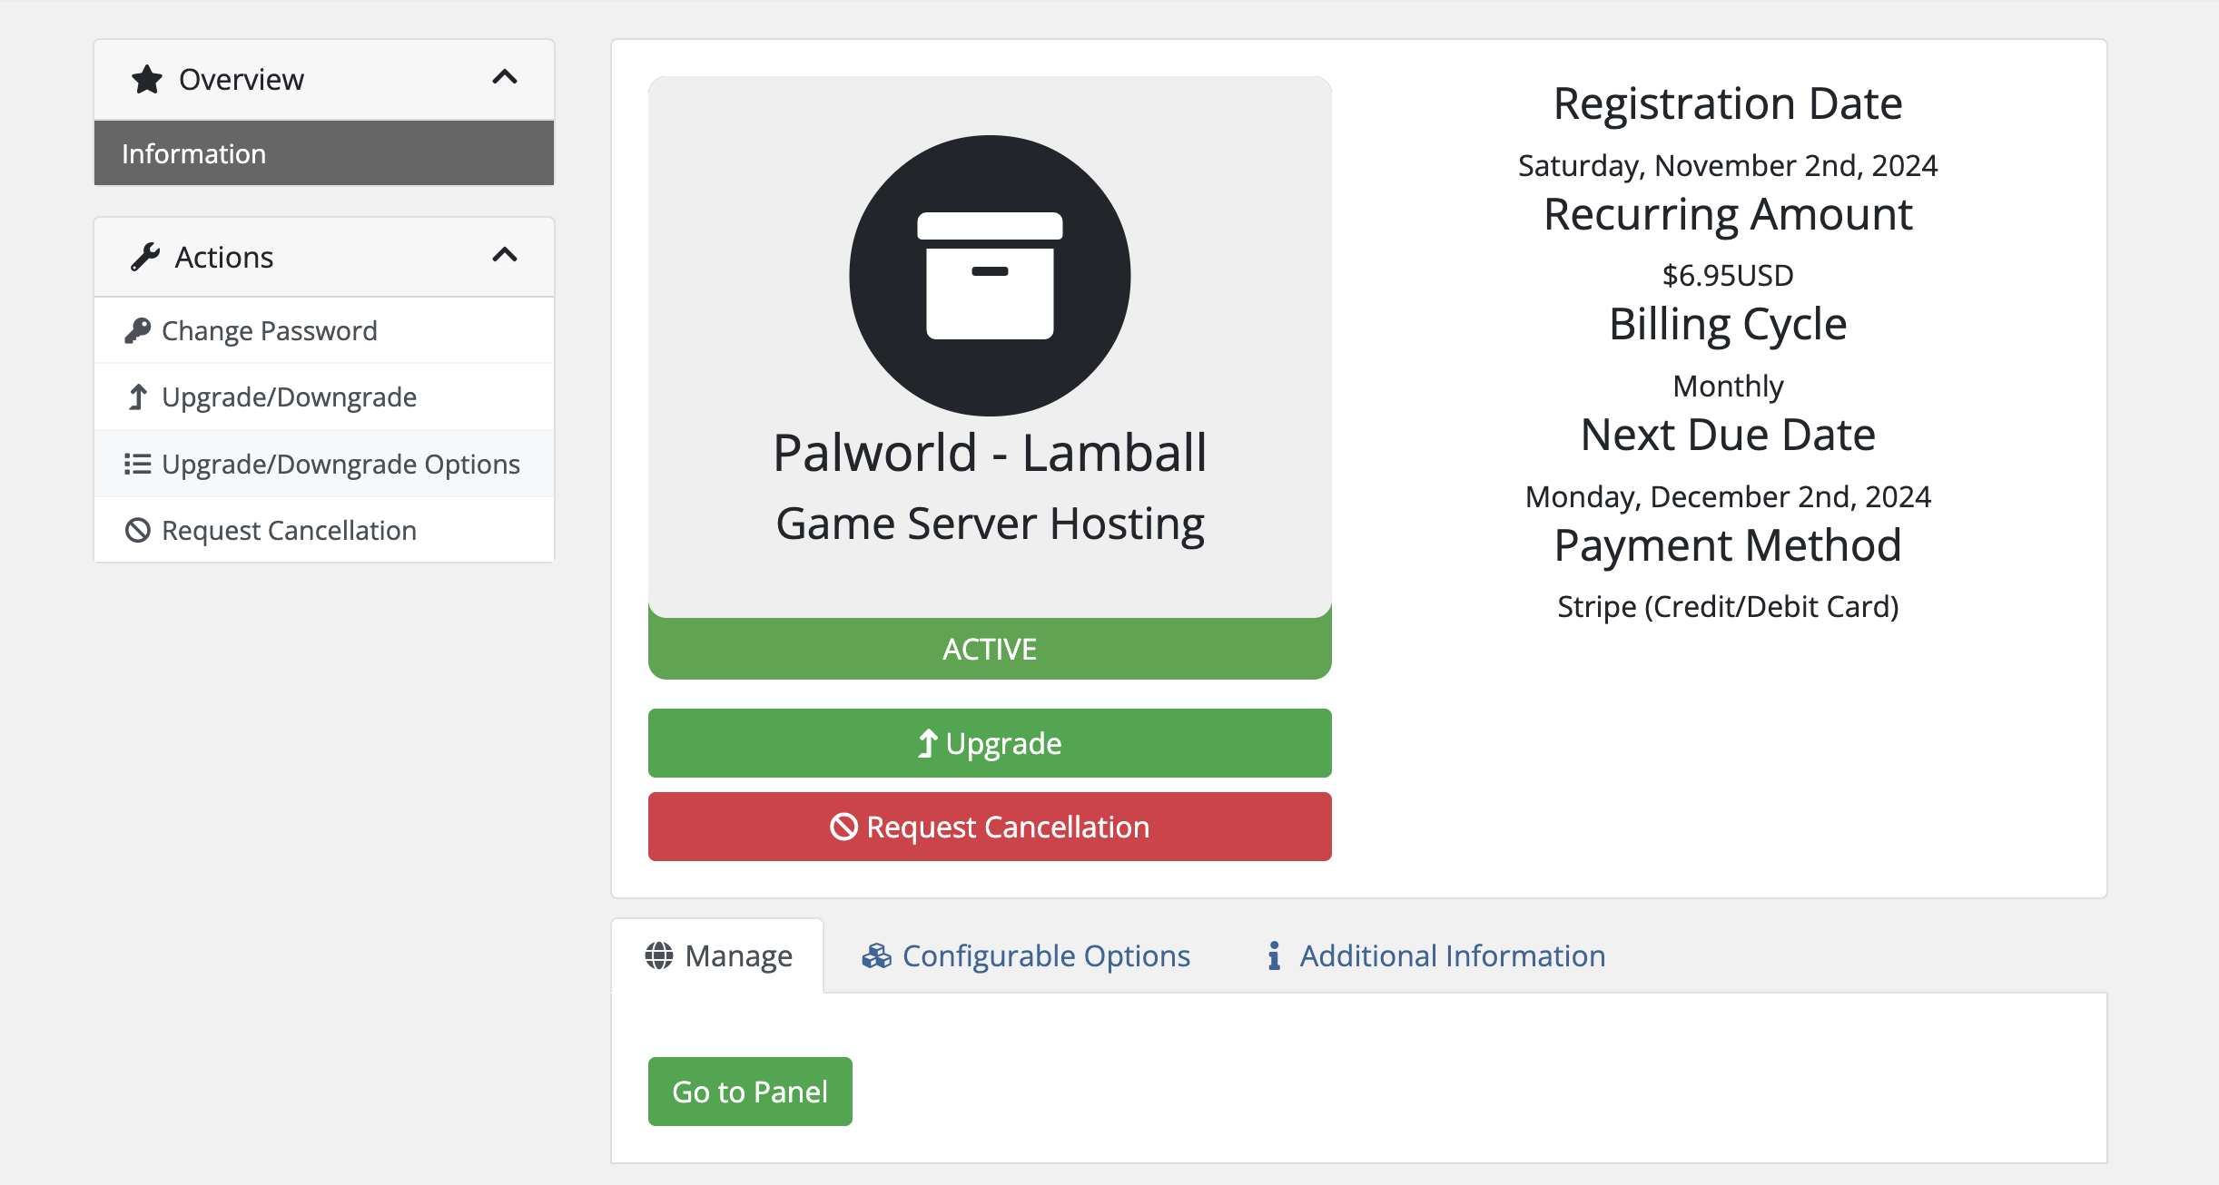The height and width of the screenshot is (1185, 2219).
Task: Click the archive box product icon
Action: tap(990, 276)
